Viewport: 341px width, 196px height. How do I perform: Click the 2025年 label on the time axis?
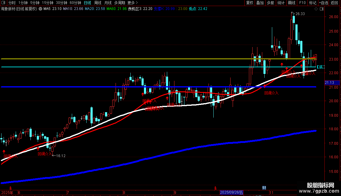7,192
